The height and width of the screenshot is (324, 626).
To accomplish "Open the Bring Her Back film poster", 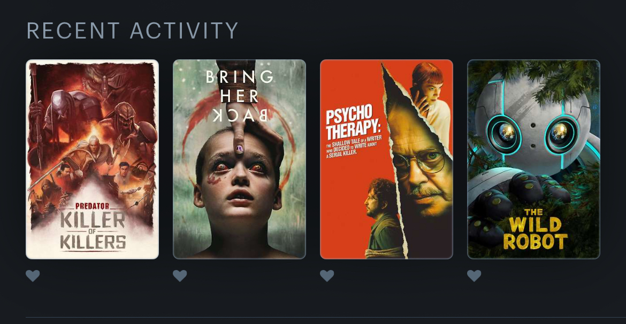I will click(239, 159).
